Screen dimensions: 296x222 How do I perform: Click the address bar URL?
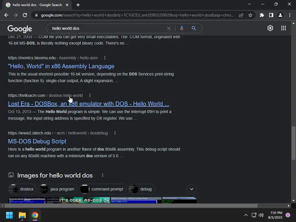[x=137, y=15]
